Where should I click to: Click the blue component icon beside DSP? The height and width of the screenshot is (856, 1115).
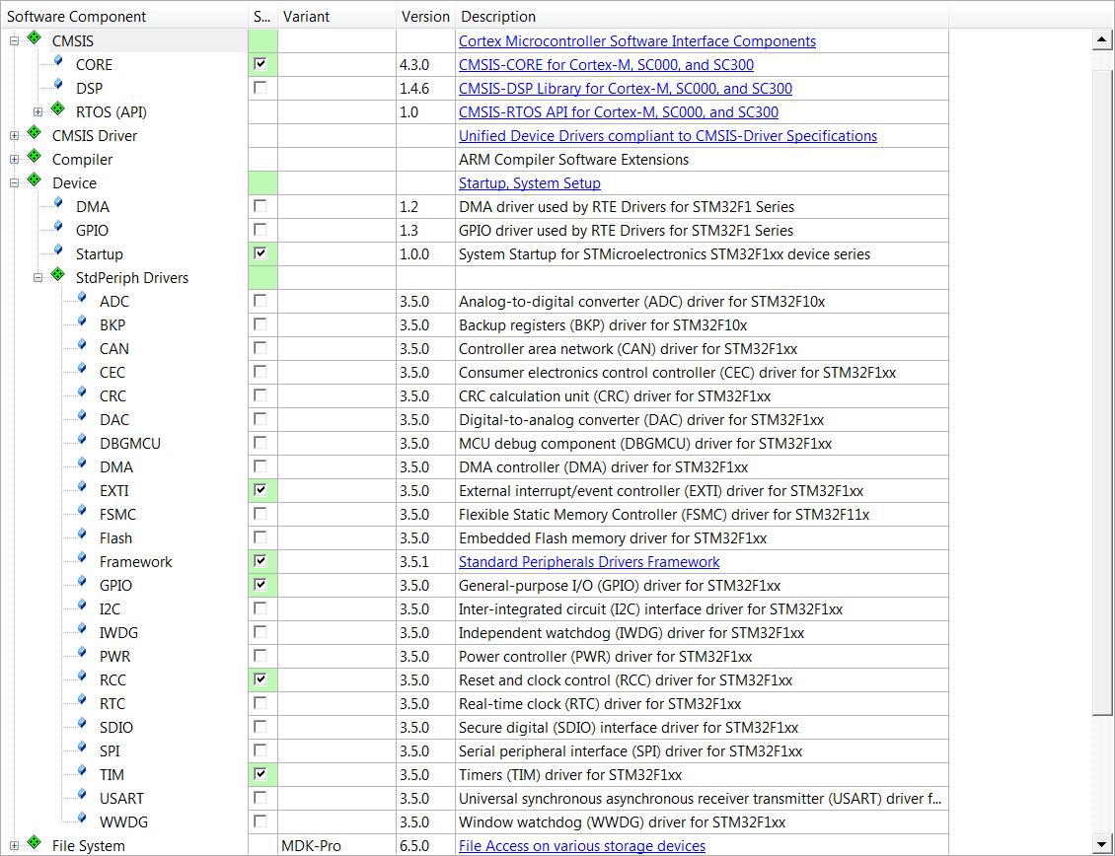58,85
